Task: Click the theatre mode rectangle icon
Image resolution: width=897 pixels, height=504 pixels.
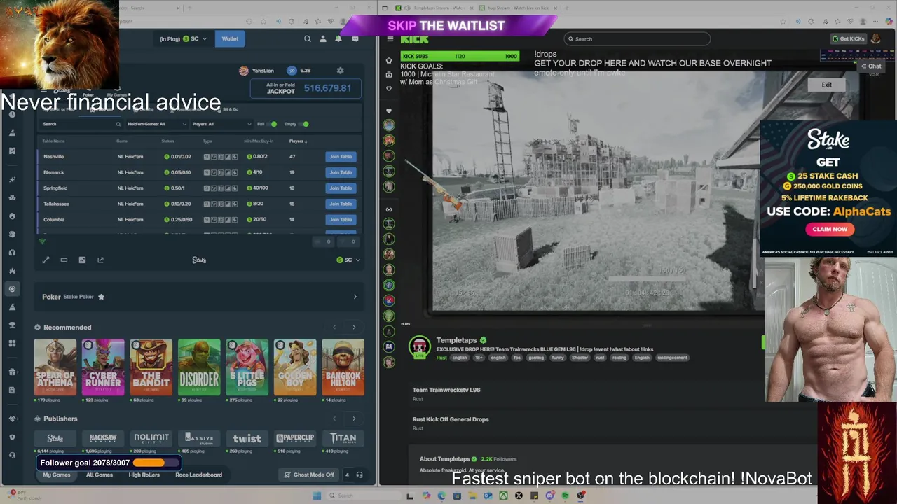Action: coord(64,260)
